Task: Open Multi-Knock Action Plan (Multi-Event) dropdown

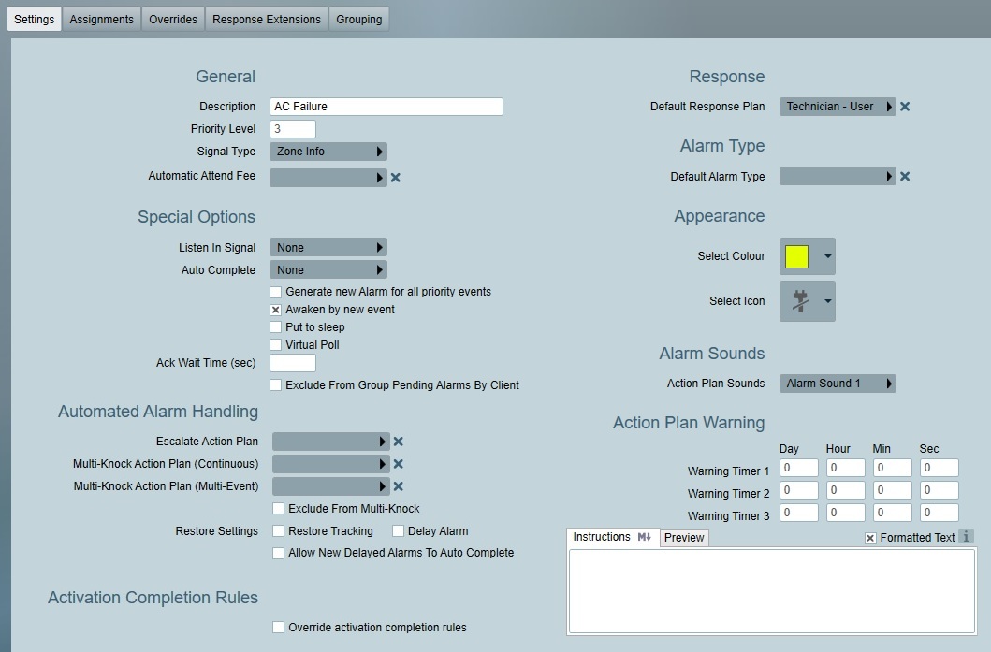Action: click(330, 486)
